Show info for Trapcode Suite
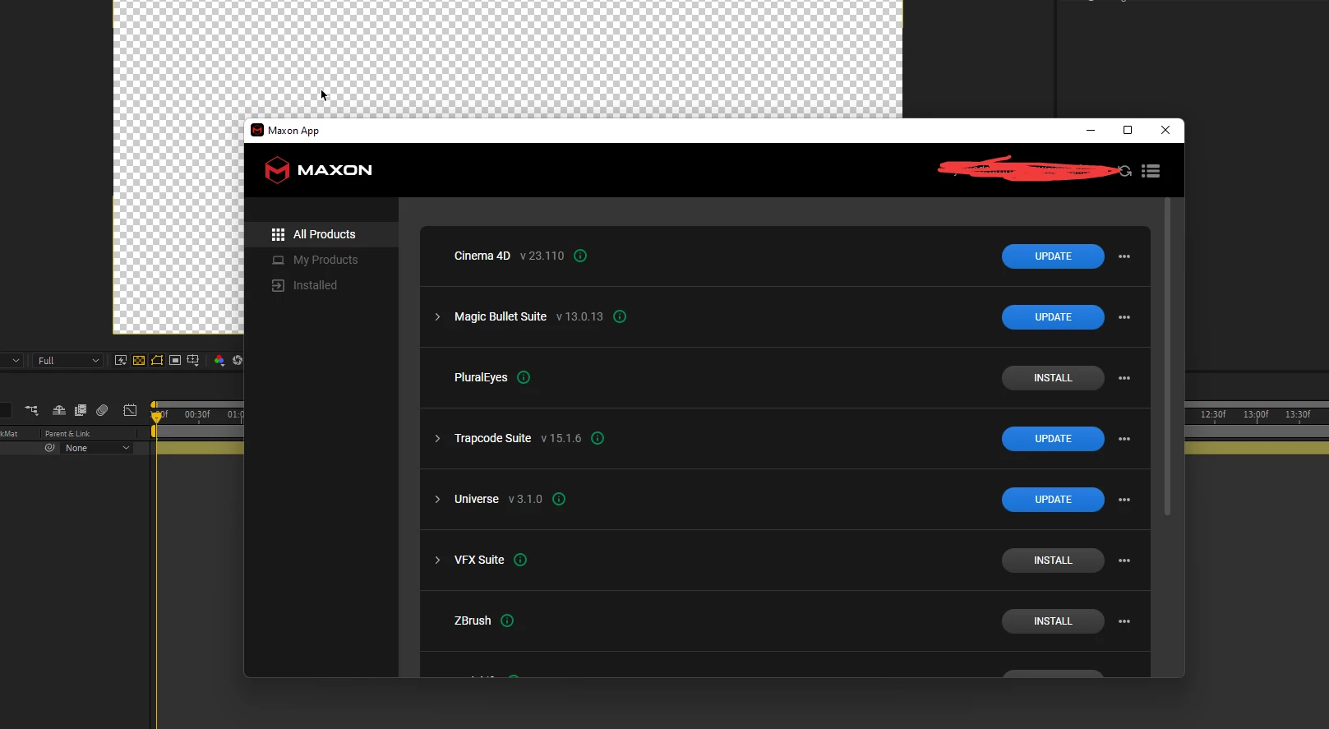1329x729 pixels. tap(598, 438)
